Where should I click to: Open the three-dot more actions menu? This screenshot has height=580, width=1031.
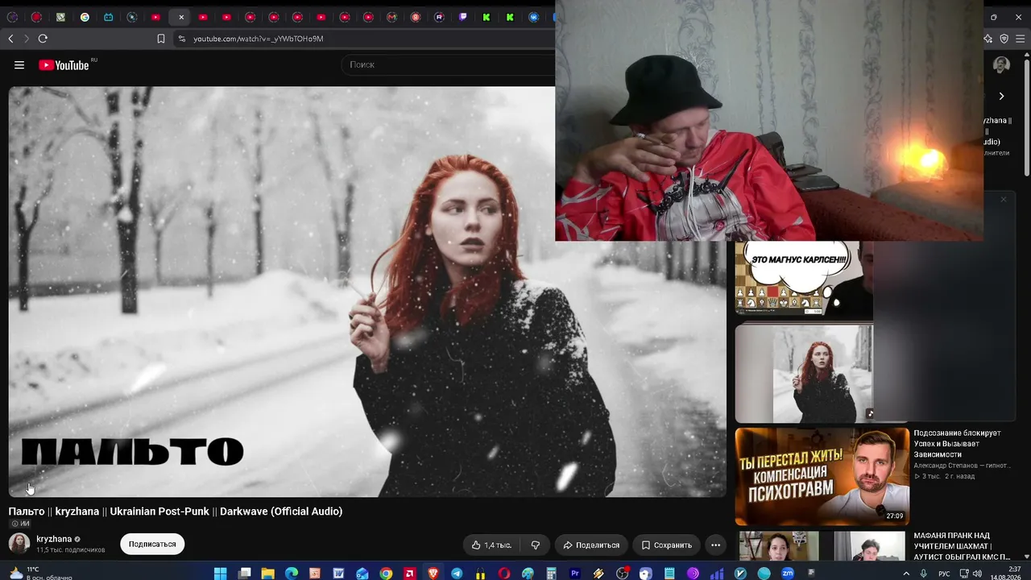(x=715, y=545)
